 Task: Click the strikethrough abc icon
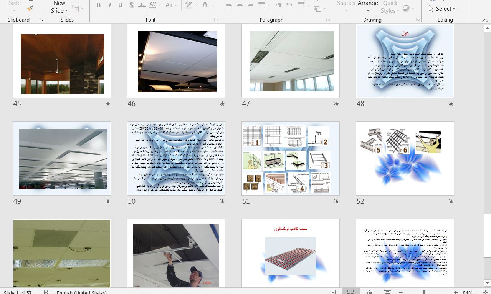pos(142,5)
